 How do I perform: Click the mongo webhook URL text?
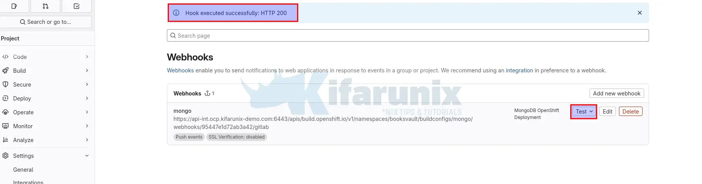(x=323, y=123)
